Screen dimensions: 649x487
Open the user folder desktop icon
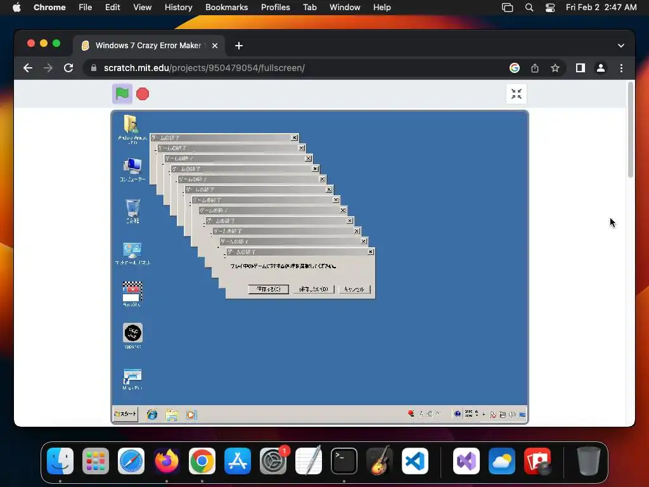click(132, 129)
